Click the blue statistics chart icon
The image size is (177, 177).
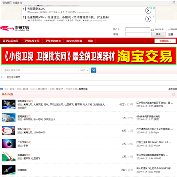click(x=1, y=89)
